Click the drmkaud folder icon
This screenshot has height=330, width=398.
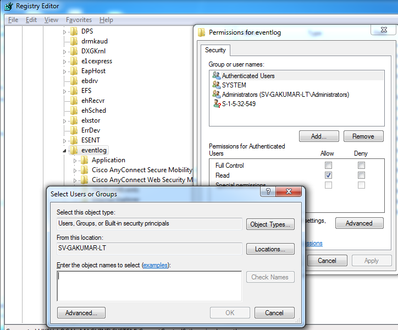[74, 41]
